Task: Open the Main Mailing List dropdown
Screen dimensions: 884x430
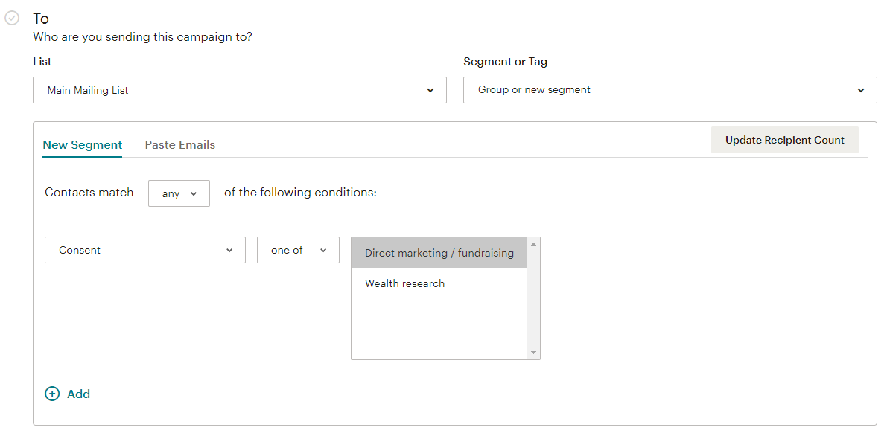Action: point(240,90)
